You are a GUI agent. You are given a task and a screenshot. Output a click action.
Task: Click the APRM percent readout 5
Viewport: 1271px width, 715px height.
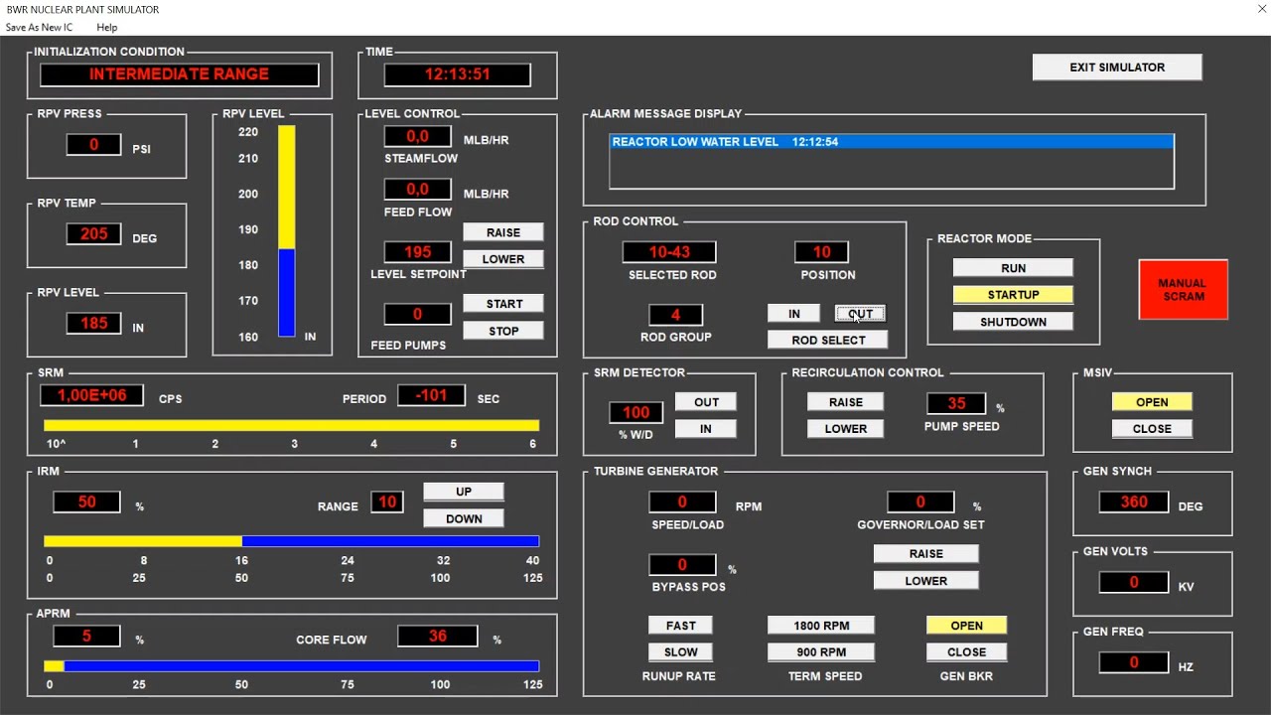86,637
